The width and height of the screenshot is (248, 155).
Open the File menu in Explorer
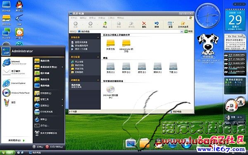74,18
